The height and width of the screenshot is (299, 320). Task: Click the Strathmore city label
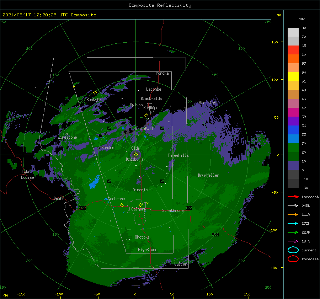(173, 210)
